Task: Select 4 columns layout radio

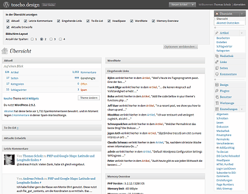Action: pos(61,39)
